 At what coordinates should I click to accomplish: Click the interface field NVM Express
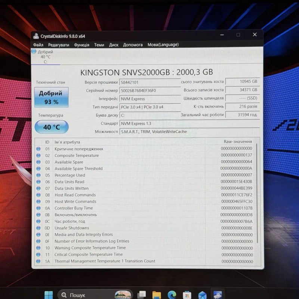coord(150,99)
